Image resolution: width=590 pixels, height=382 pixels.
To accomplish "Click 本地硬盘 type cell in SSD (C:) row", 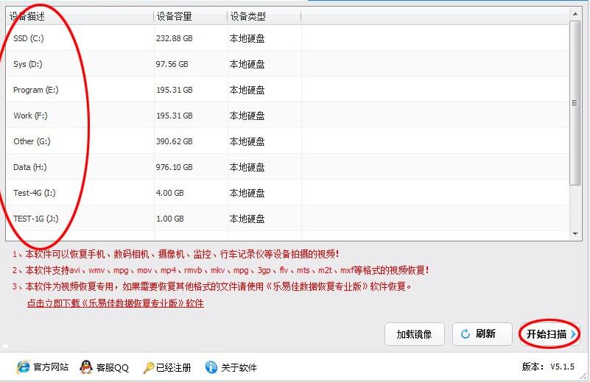I will click(x=247, y=38).
